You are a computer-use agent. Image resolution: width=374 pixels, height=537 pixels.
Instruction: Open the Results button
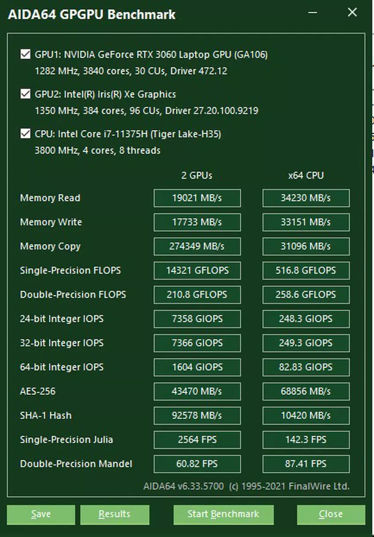[x=114, y=514]
